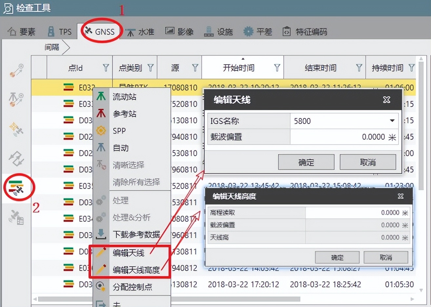This screenshot has width=431, height=307.
Task: Click the GNSS intervals sidebar icon
Action: [x=16, y=188]
